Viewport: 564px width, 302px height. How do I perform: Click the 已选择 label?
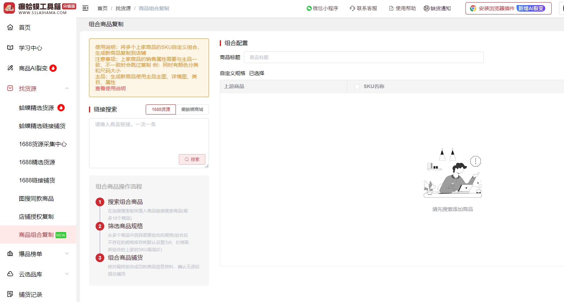tap(257, 73)
